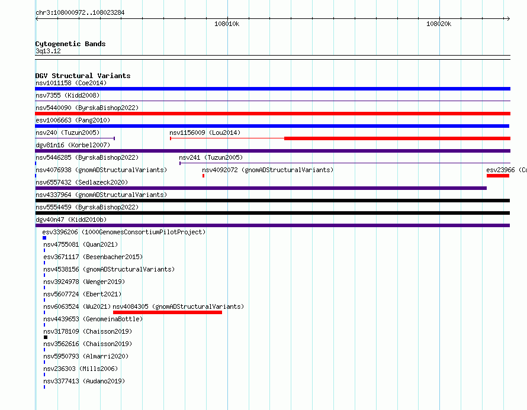Screen dimensions: 527x410
Task: Click the 108020k ruler label
Action: 439,24
